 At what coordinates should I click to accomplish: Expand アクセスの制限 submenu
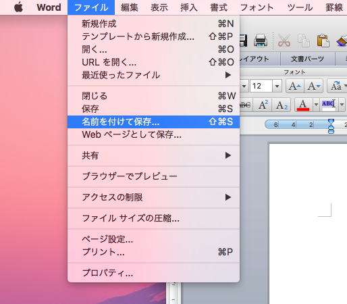(x=153, y=197)
